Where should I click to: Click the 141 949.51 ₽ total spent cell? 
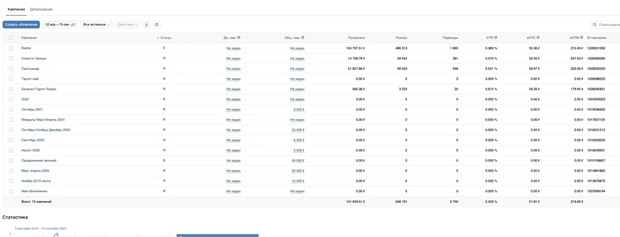pos(355,201)
